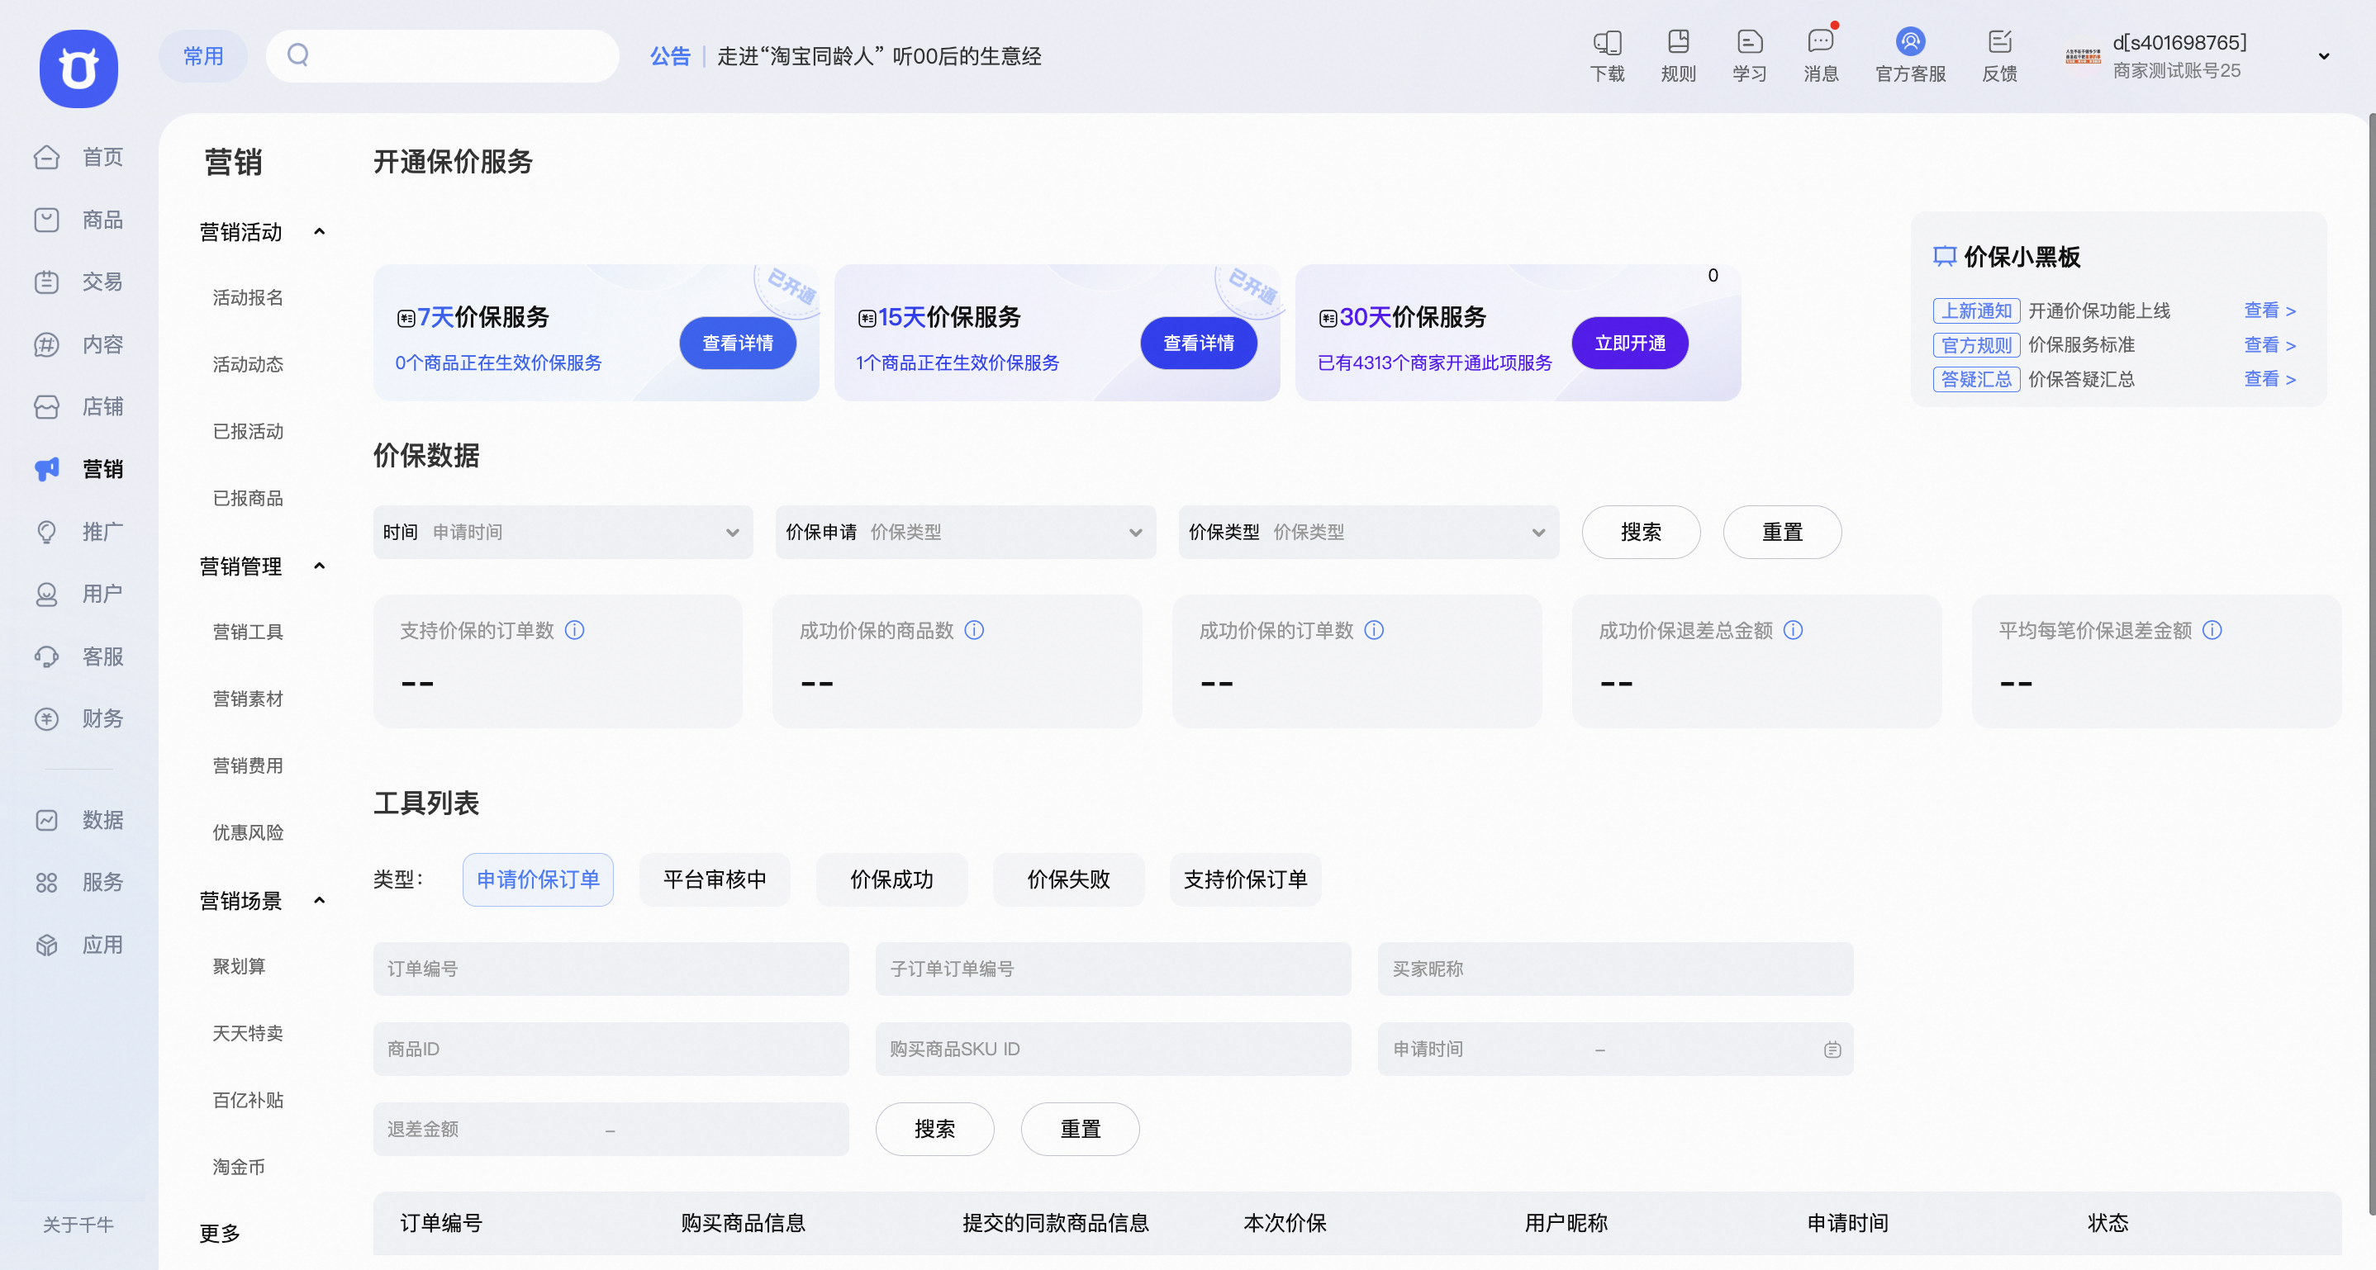Select the 价保成功 type tab

[892, 879]
